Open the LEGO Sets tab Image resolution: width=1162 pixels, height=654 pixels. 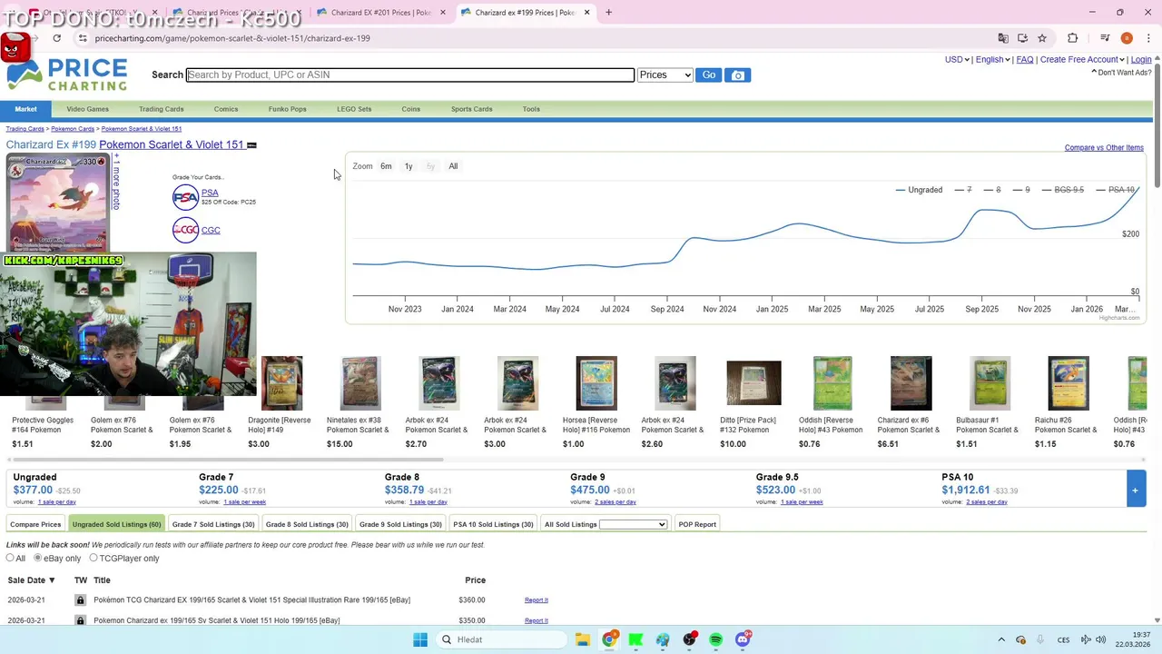[x=354, y=109]
